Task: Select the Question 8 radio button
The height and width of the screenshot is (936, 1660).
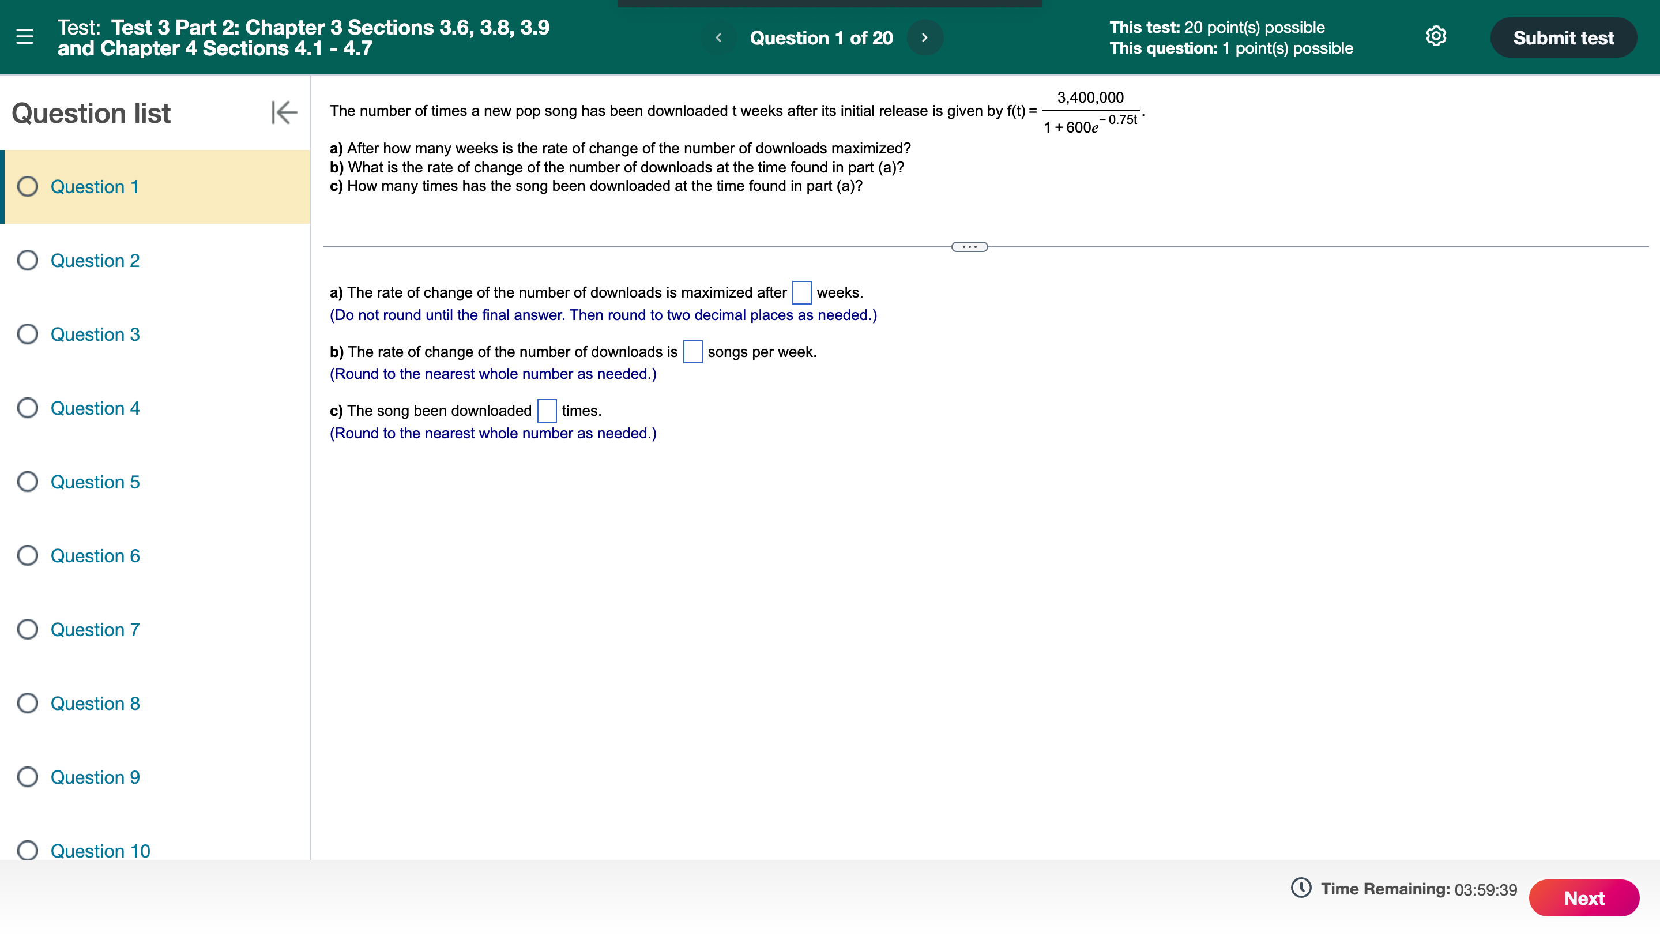Action: [x=27, y=703]
